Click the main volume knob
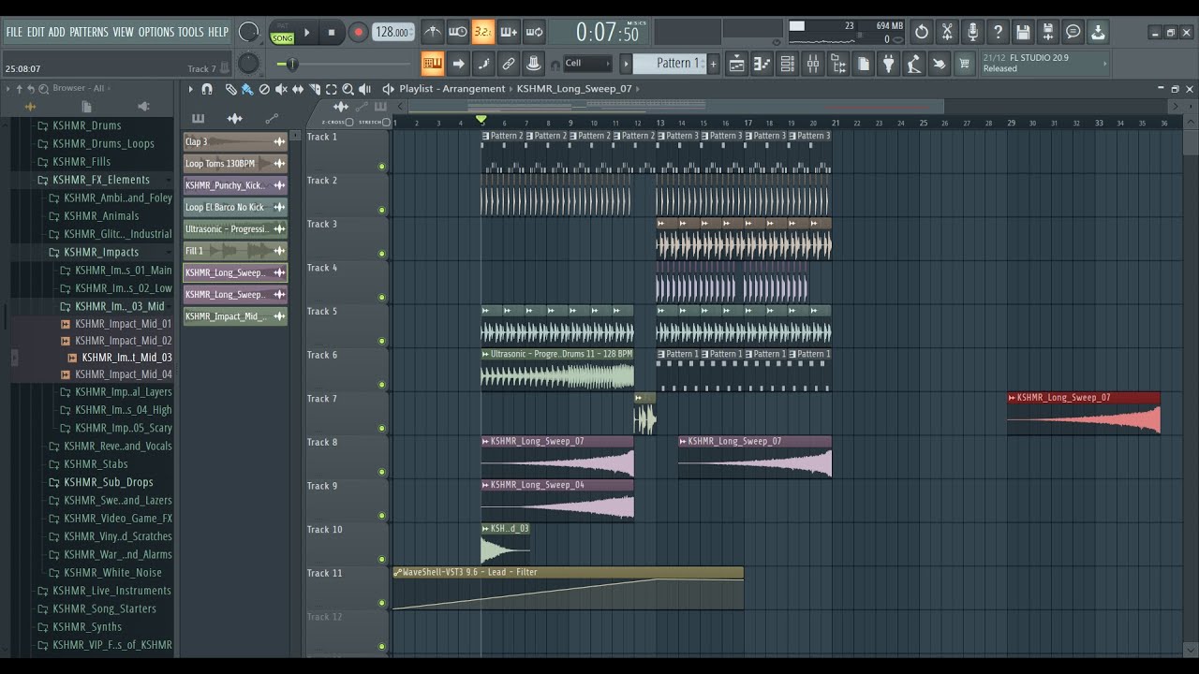Viewport: 1199px width, 674px height. 248,32
